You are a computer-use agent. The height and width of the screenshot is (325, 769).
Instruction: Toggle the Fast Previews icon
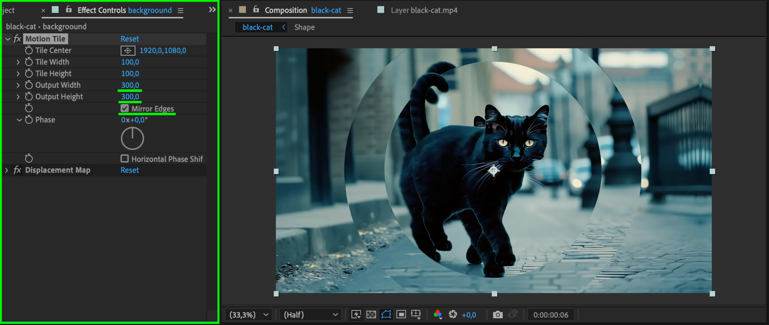pos(356,315)
